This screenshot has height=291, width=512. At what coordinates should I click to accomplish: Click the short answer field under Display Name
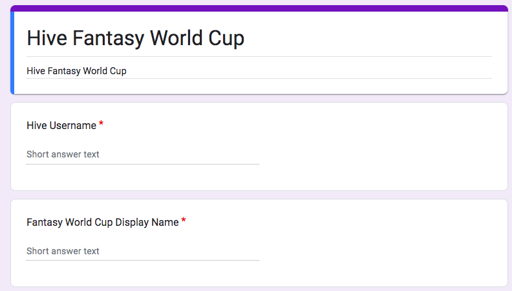point(143,251)
